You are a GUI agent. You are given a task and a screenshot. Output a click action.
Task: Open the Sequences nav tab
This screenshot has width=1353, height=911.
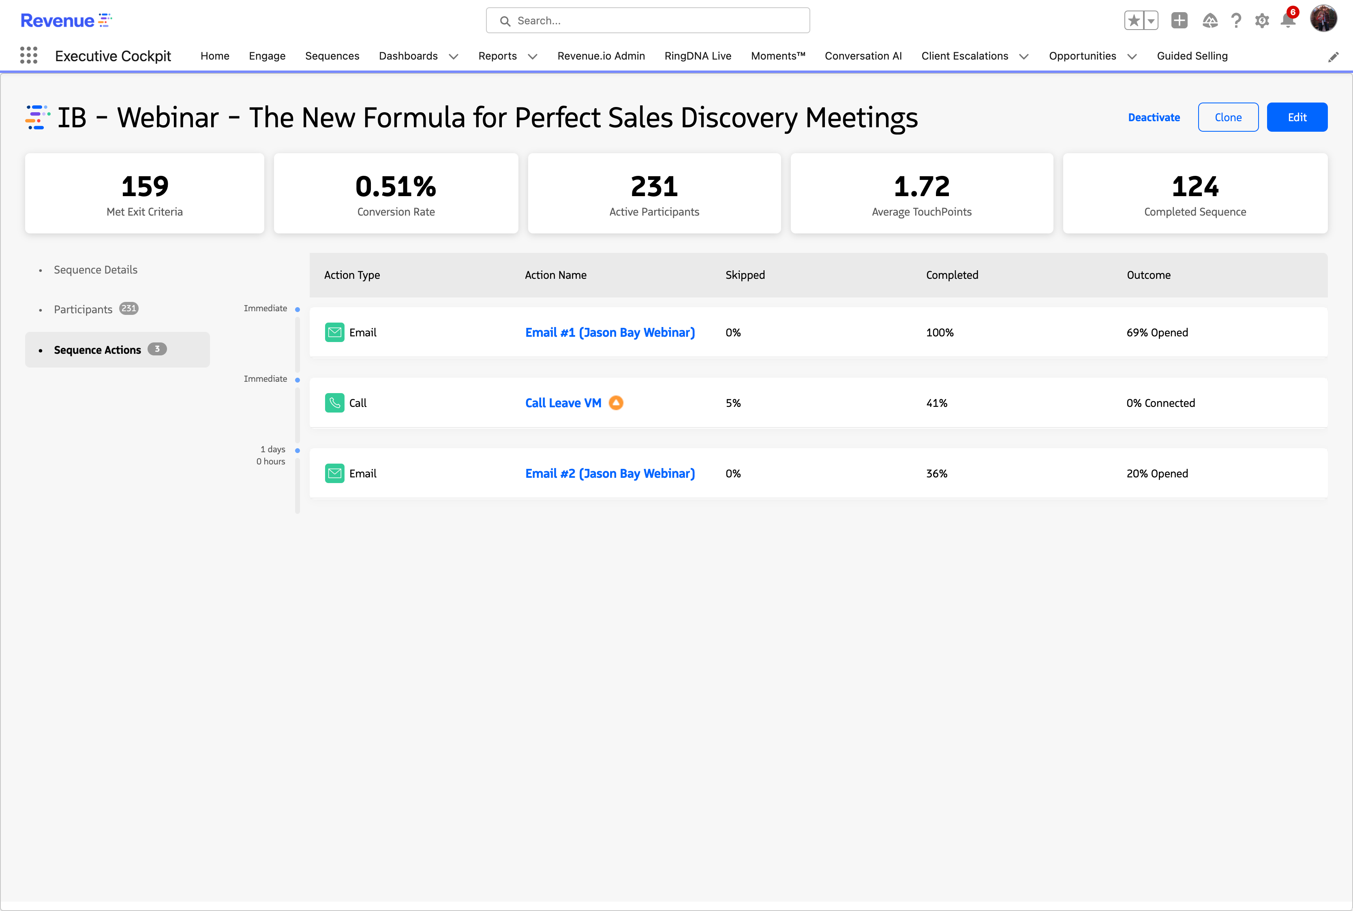332,56
